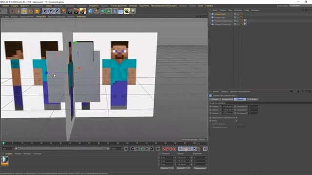
Task: Click the green frame marker on timeline
Action: click(x=3, y=143)
